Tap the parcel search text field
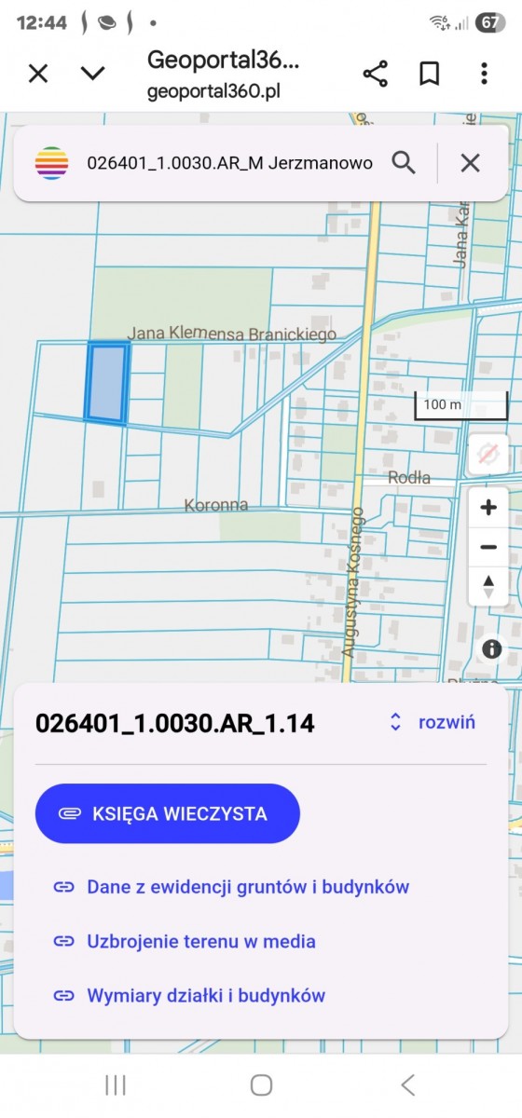Viewport: 522px width, 1118px height. click(229, 163)
